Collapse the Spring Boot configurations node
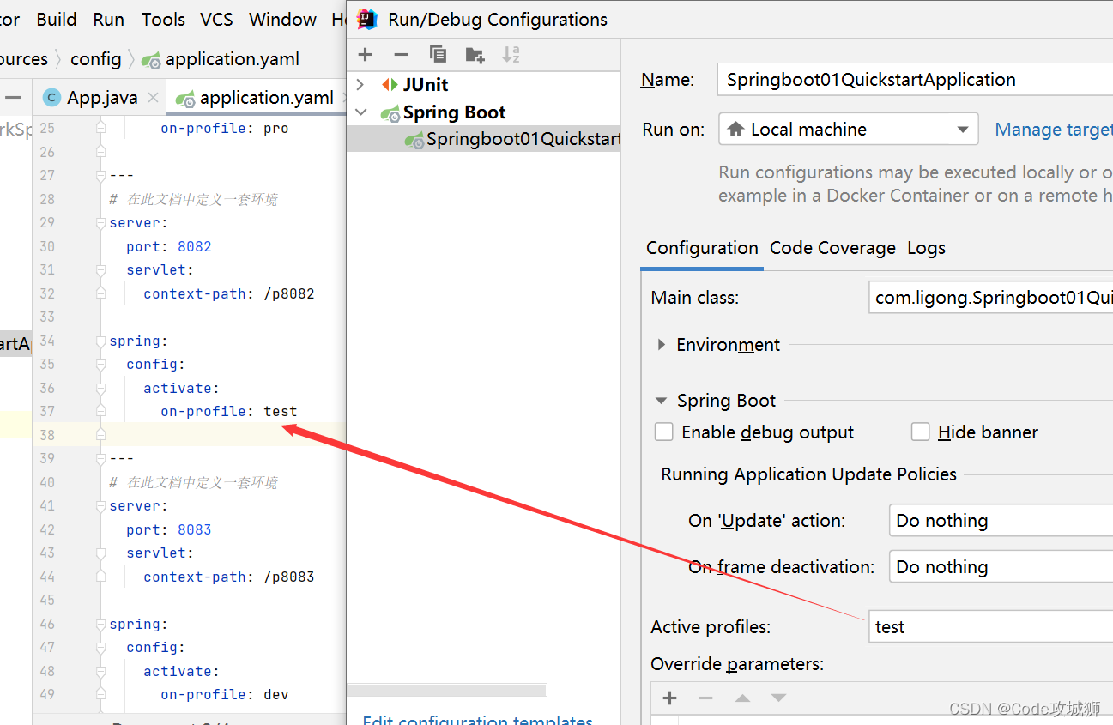This screenshot has height=725, width=1113. click(361, 112)
